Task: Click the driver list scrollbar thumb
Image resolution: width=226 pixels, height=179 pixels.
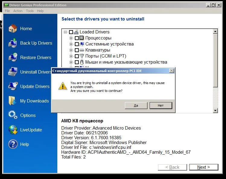Action: (215, 61)
